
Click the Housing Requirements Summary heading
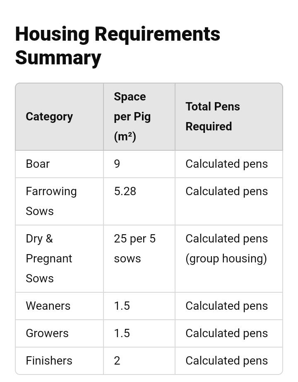pos(118,46)
